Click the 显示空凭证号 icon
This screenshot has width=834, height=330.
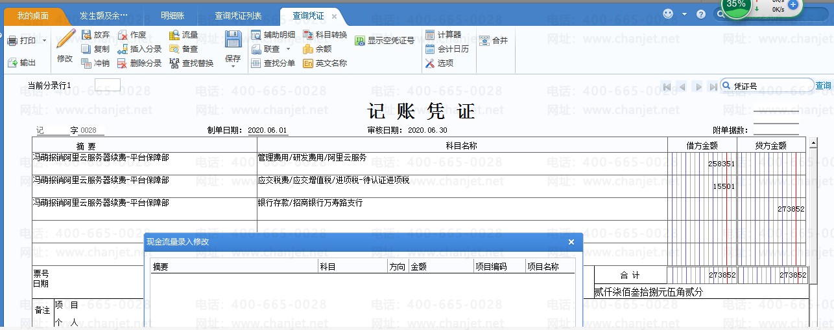pyautogui.click(x=360, y=40)
